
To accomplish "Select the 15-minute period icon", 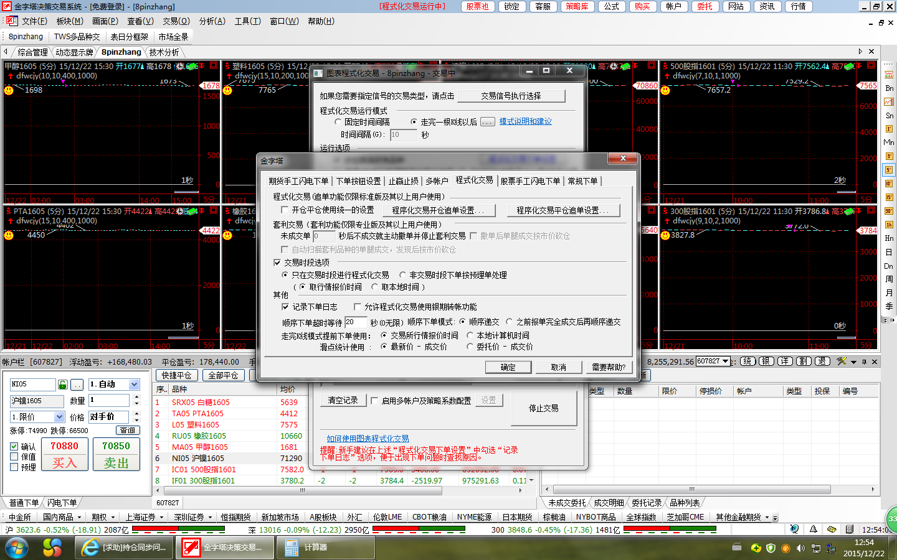I will point(889,197).
